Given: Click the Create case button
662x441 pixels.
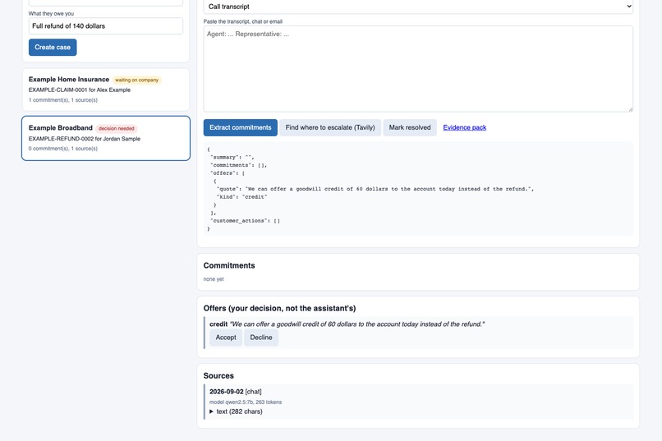Looking at the screenshot, I should point(53,48).
